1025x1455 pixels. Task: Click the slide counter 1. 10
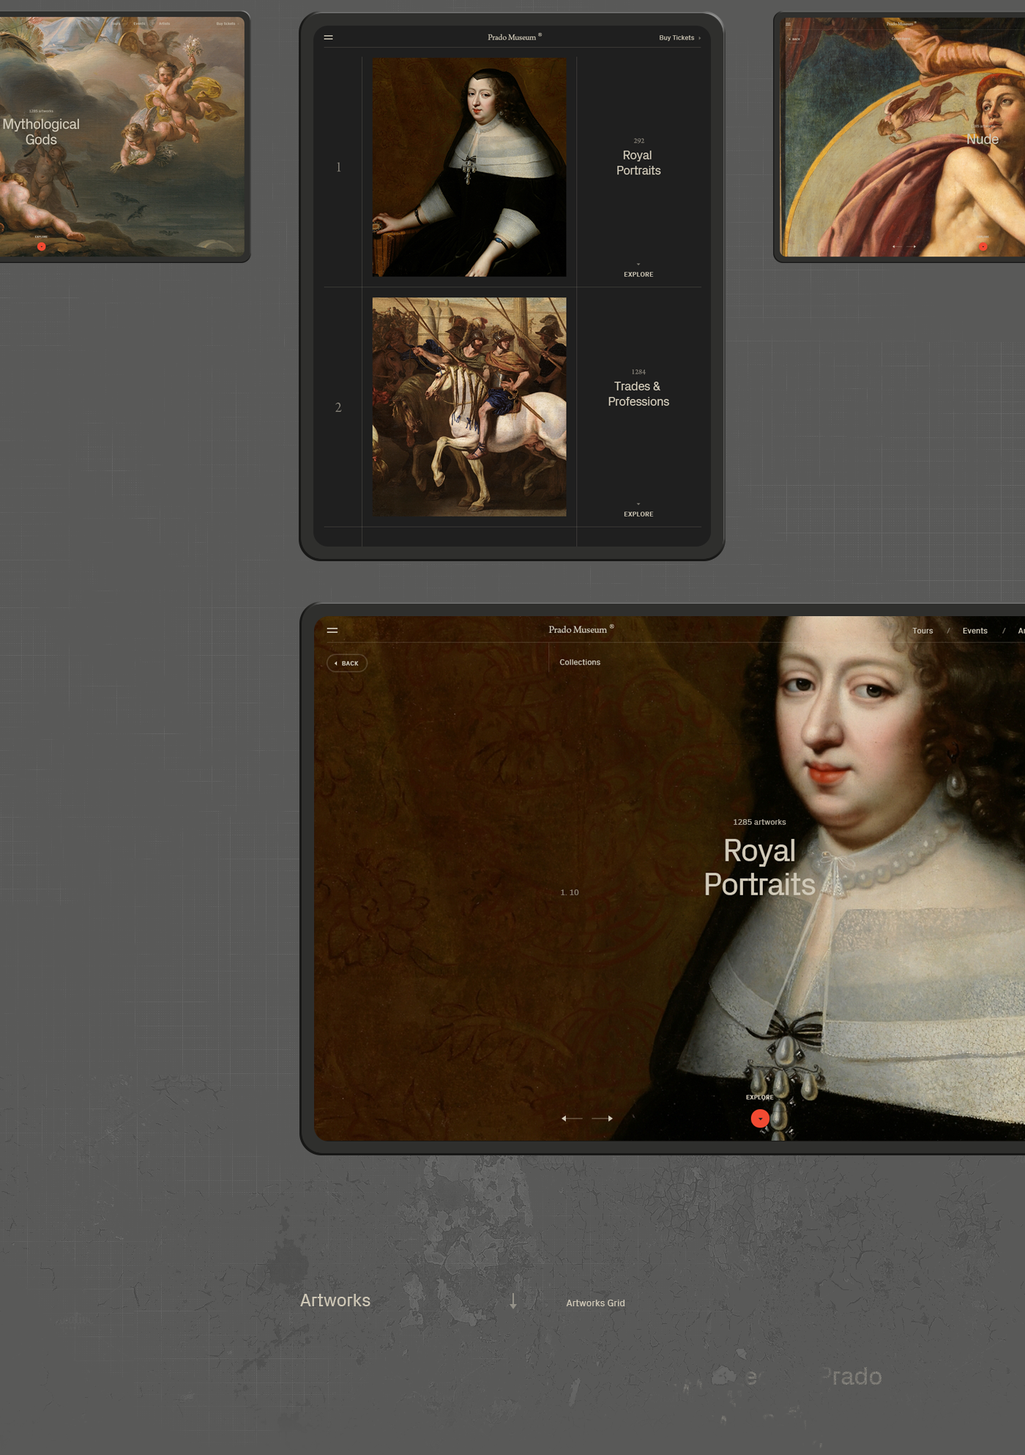pos(570,892)
